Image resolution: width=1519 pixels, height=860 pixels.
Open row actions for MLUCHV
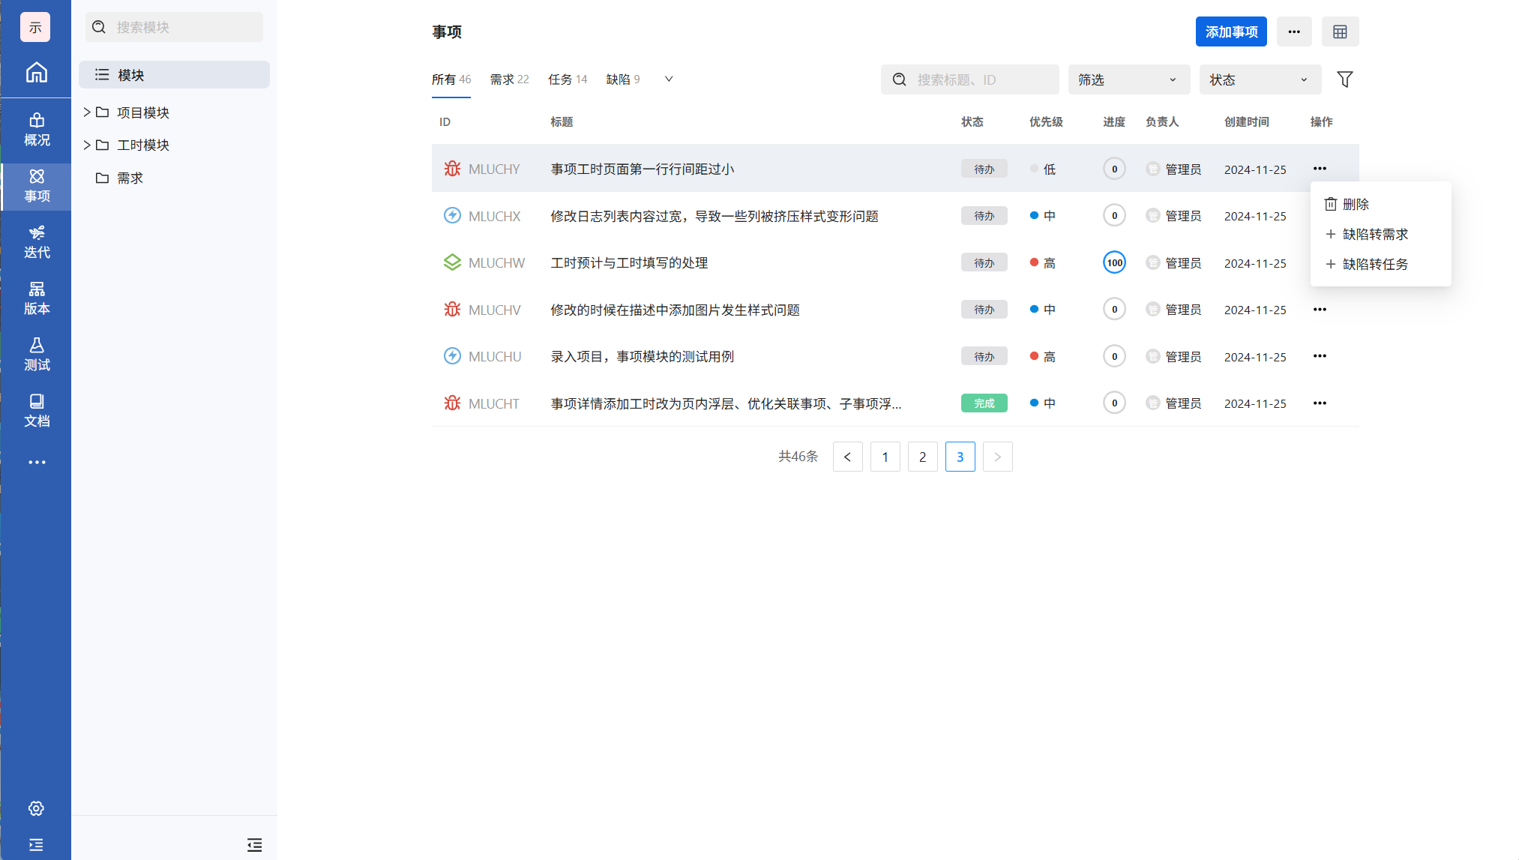[1320, 310]
